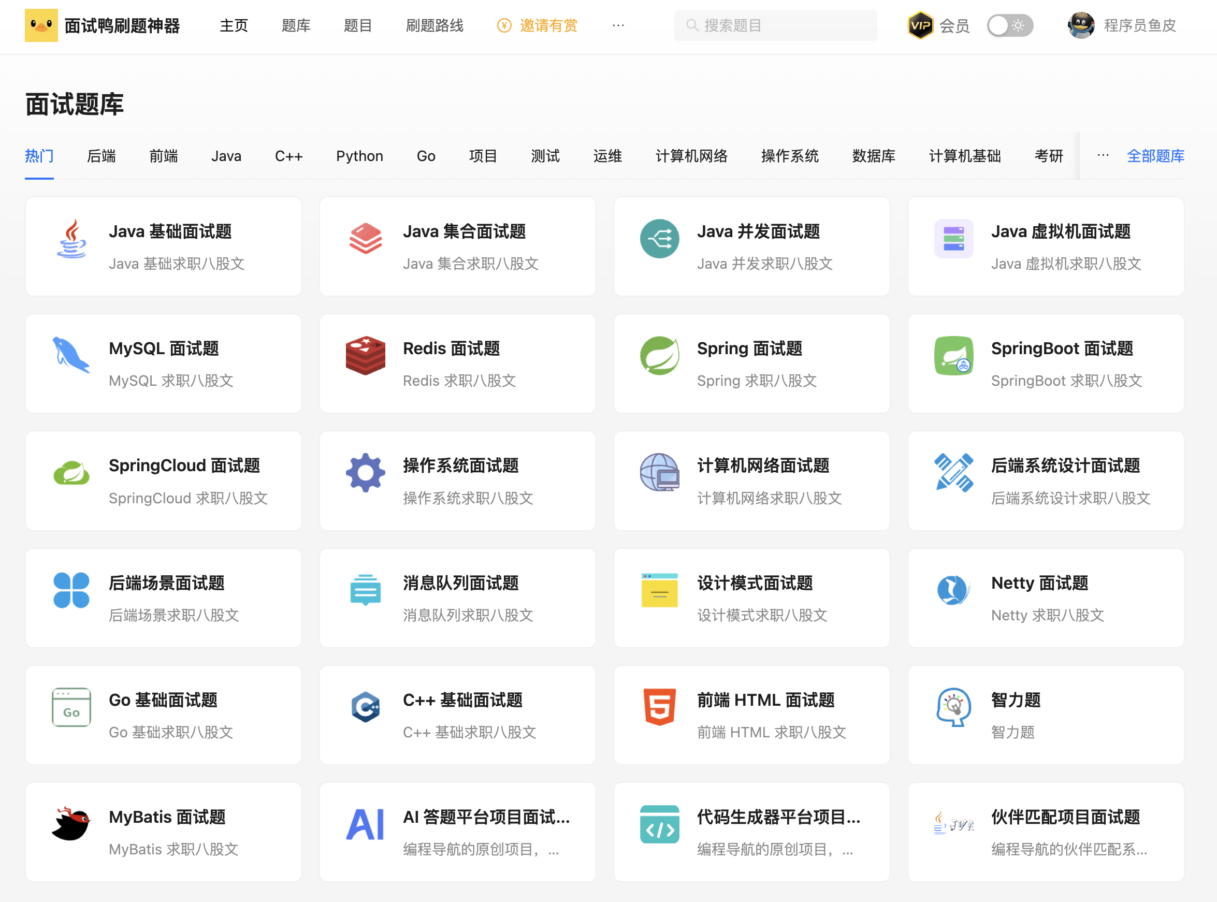Expand the top navigation more menu
Screen dimensions: 1217x902
tap(618, 26)
